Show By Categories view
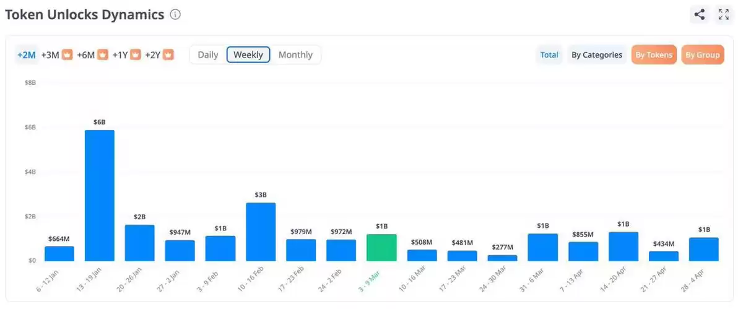The height and width of the screenshot is (309, 743). pyautogui.click(x=597, y=54)
